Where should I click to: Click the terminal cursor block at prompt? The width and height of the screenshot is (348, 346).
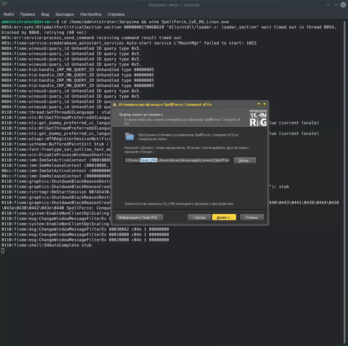coord(3,251)
